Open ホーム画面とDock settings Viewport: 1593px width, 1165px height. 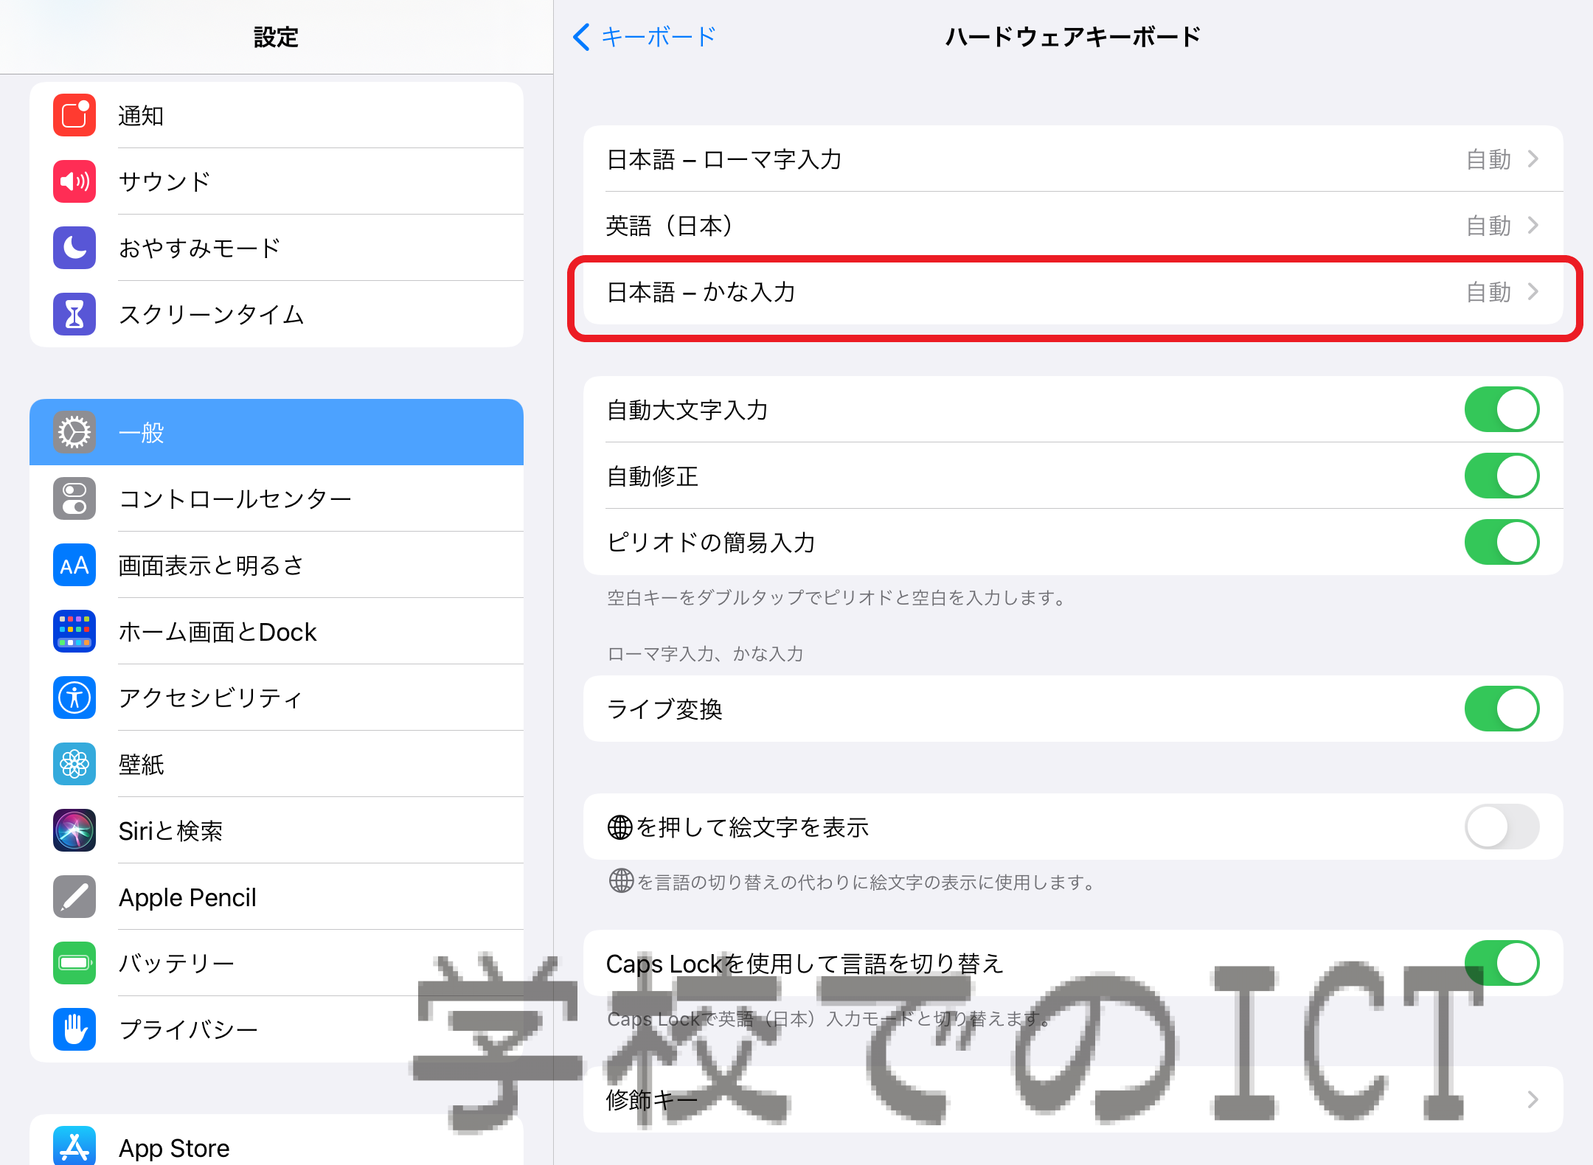[277, 631]
